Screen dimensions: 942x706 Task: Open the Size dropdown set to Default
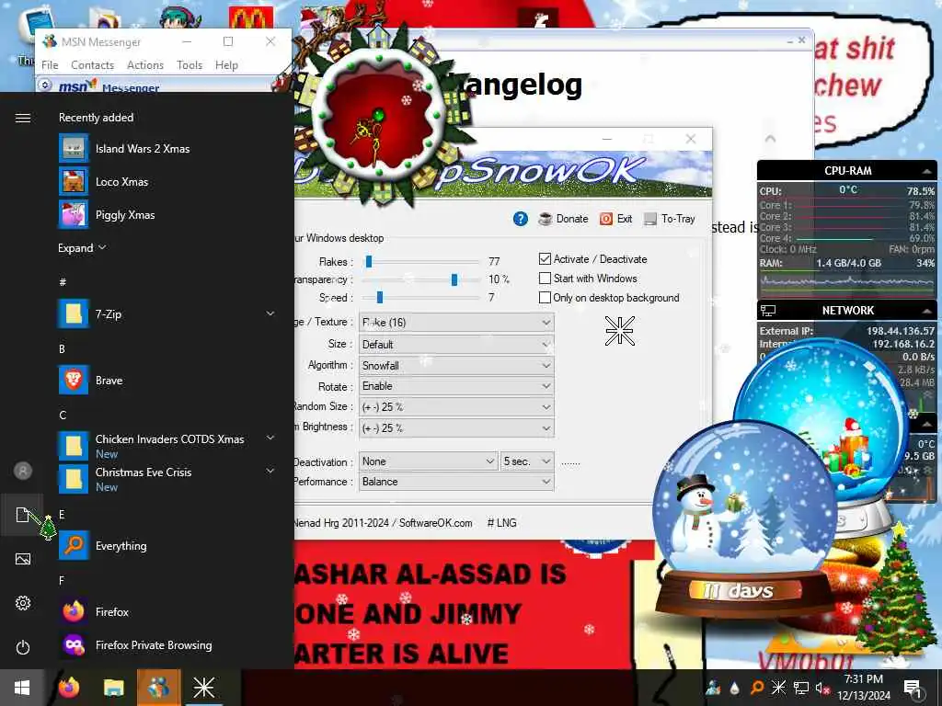[456, 344]
